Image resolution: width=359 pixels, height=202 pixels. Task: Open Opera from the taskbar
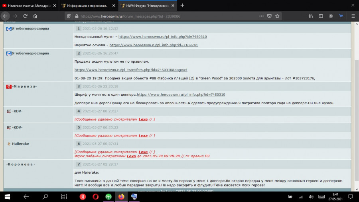click(x=96, y=196)
